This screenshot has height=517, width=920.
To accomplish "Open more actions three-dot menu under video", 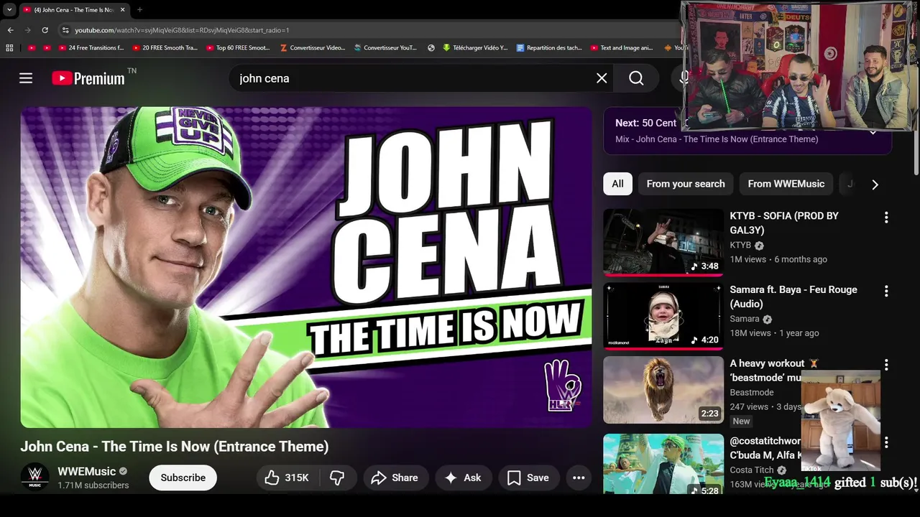I will [579, 478].
